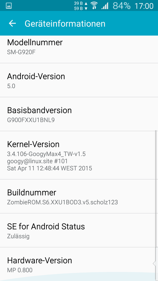This screenshot has width=158, height=281.
Task: Tap Buildnummer to enable developer options
Action: [x=79, y=196]
